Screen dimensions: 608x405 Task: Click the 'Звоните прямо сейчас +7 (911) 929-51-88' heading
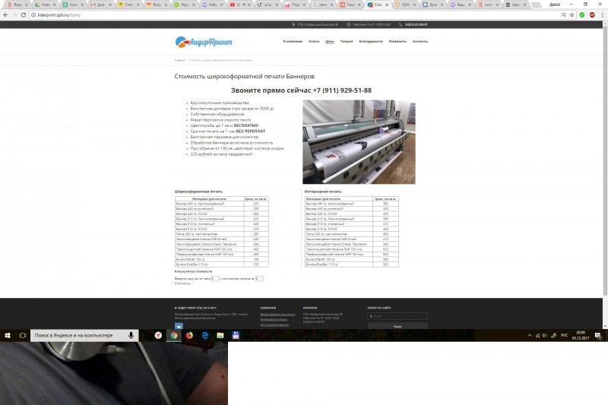point(301,90)
